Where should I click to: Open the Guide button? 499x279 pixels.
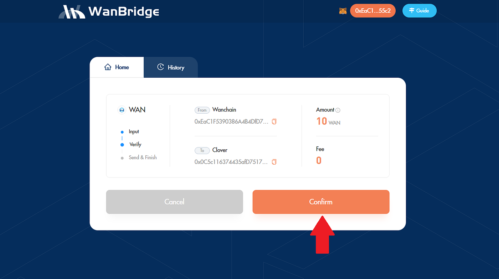point(419,11)
